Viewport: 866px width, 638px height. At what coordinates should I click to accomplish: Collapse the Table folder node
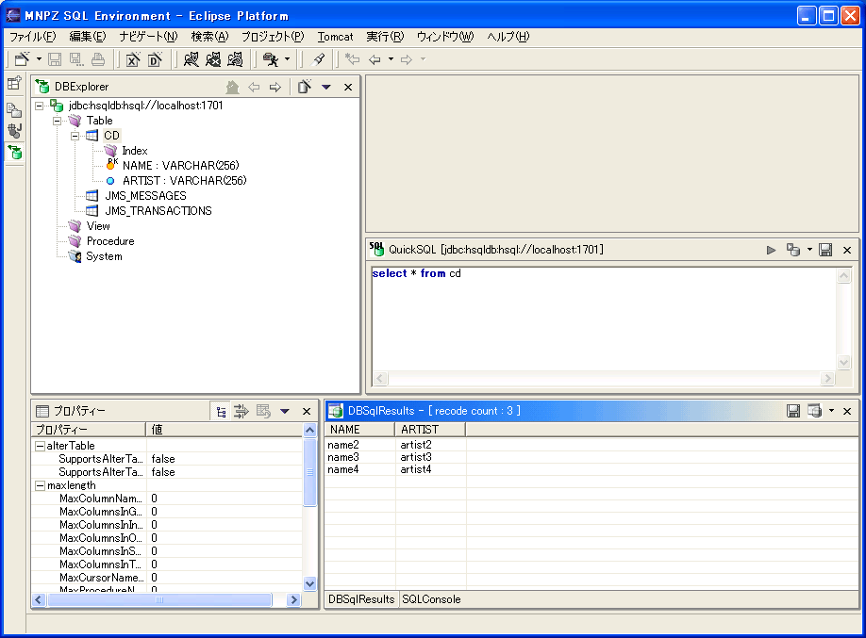coord(57,121)
